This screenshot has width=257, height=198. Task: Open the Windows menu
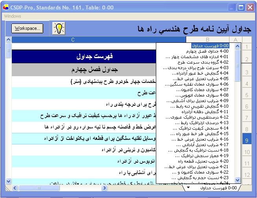click(x=13, y=16)
